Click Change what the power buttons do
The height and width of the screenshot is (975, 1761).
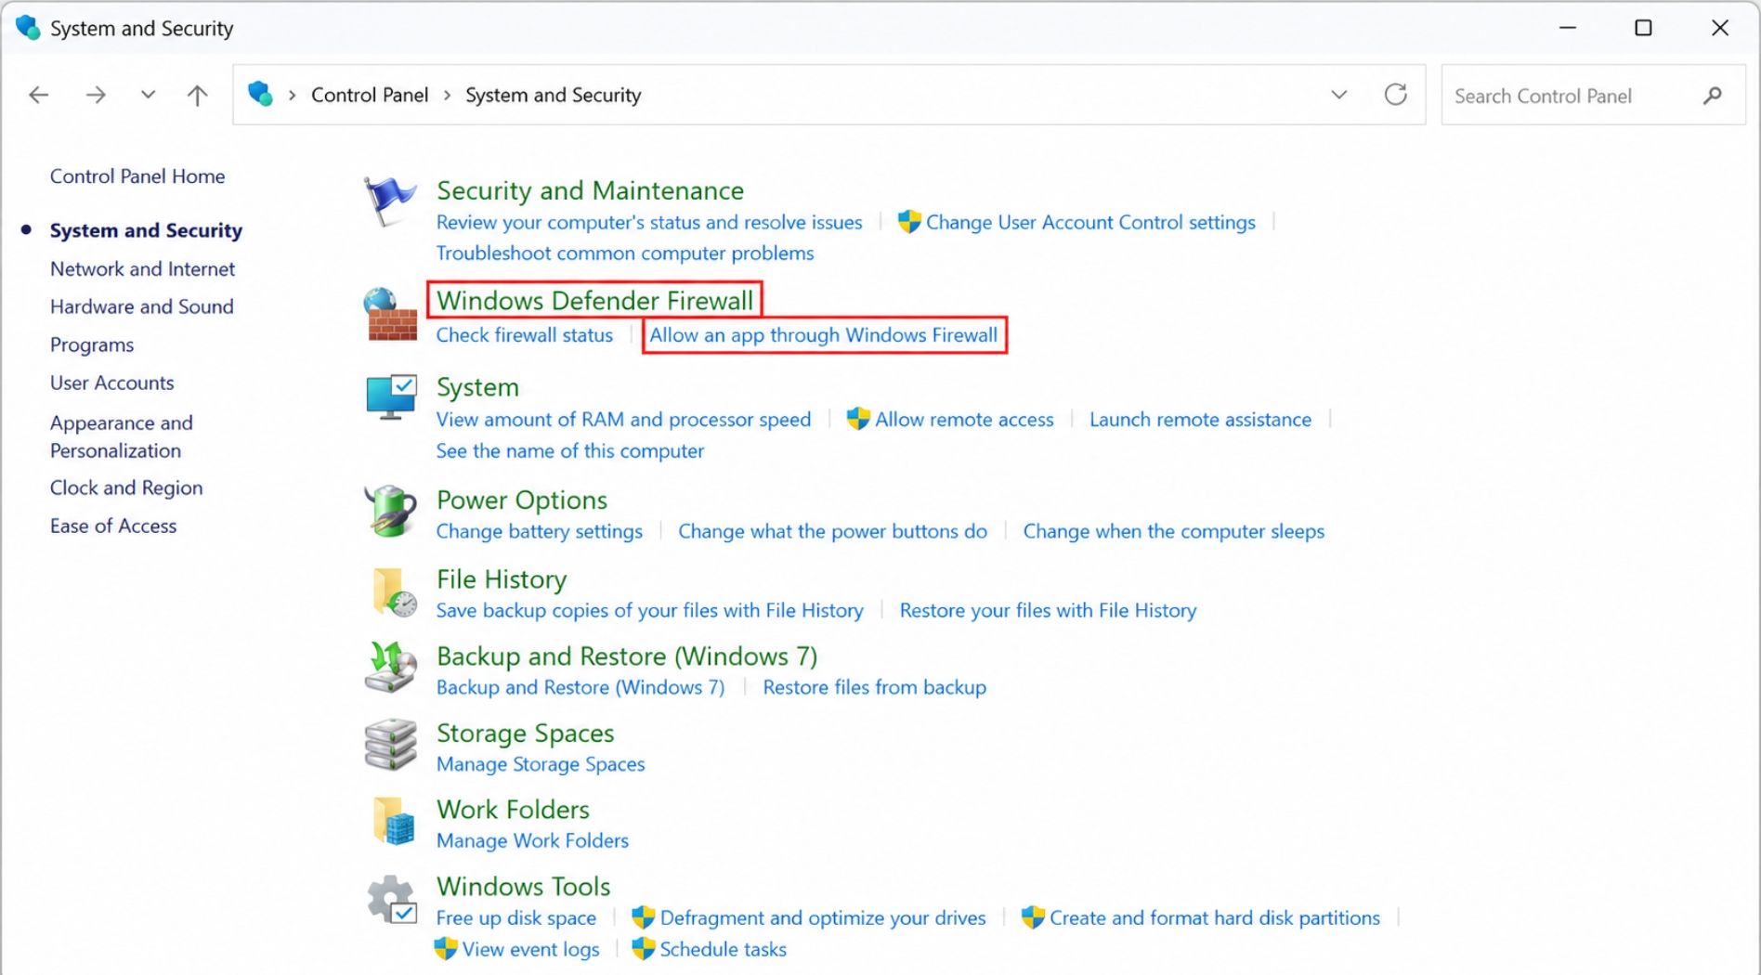pos(832,531)
